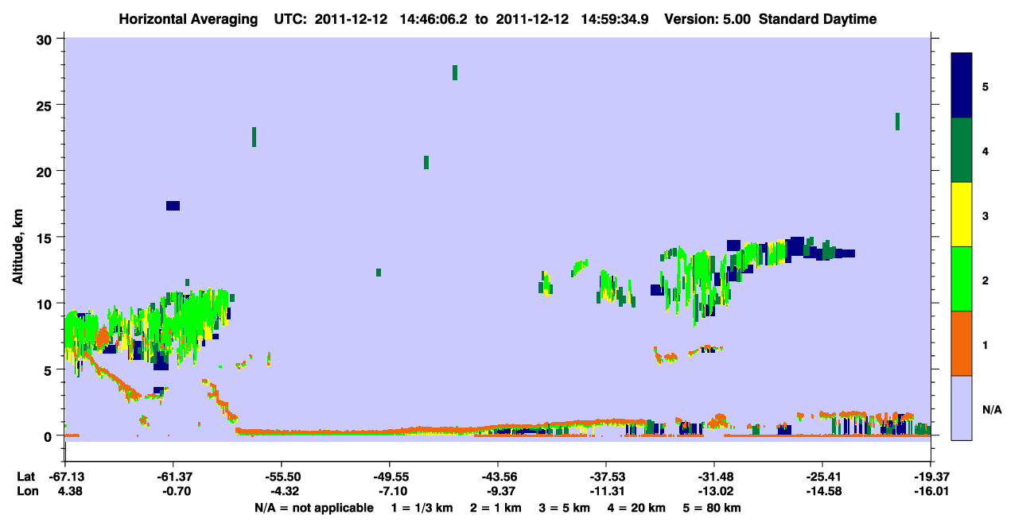Click the '2 = 1 km' legend text

[498, 508]
